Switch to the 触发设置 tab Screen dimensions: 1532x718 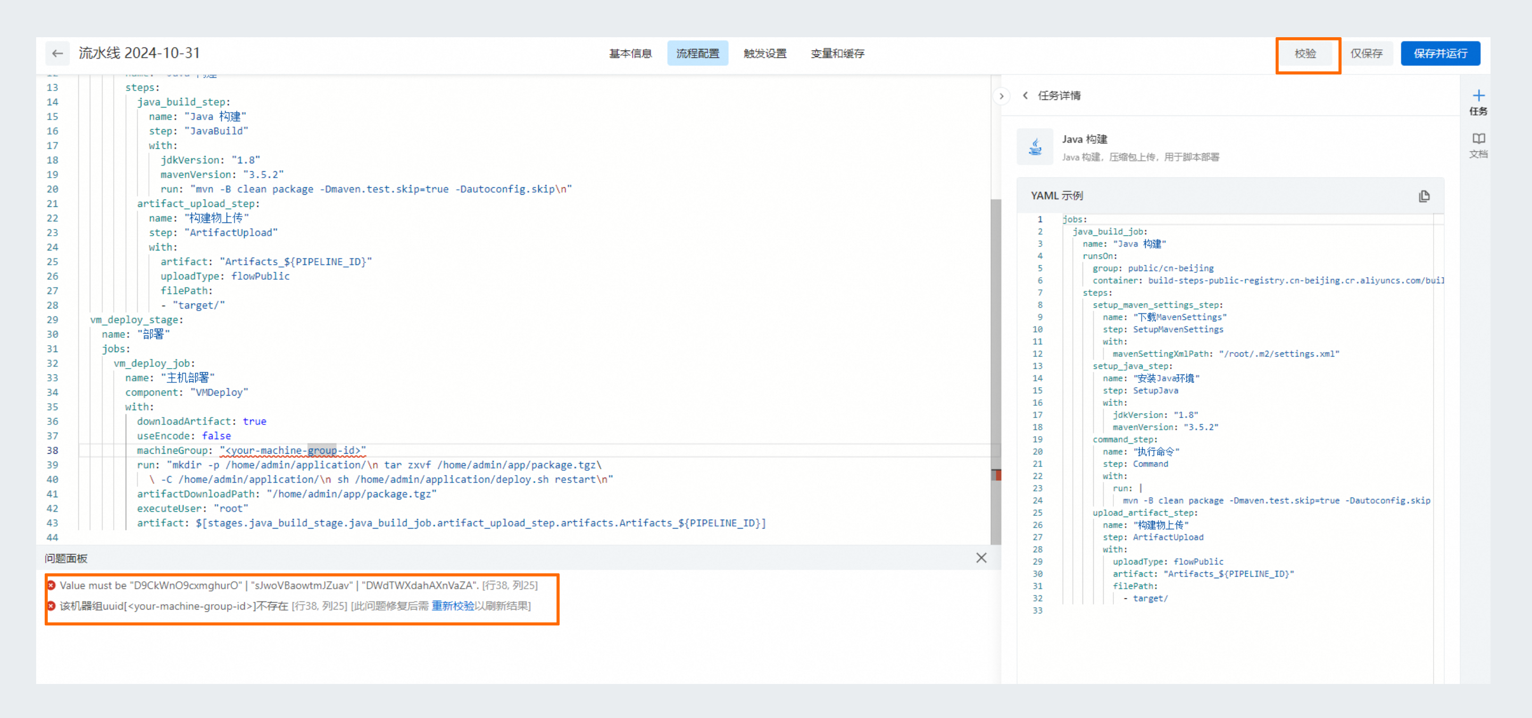765,54
